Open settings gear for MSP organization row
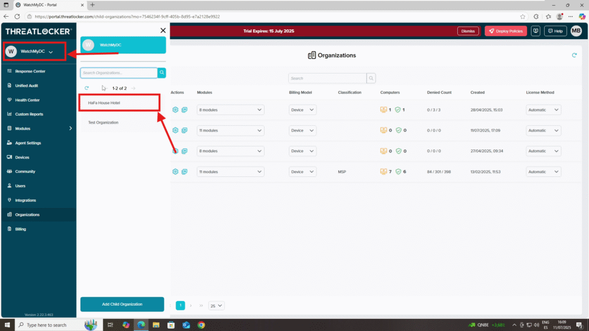 coord(175,172)
